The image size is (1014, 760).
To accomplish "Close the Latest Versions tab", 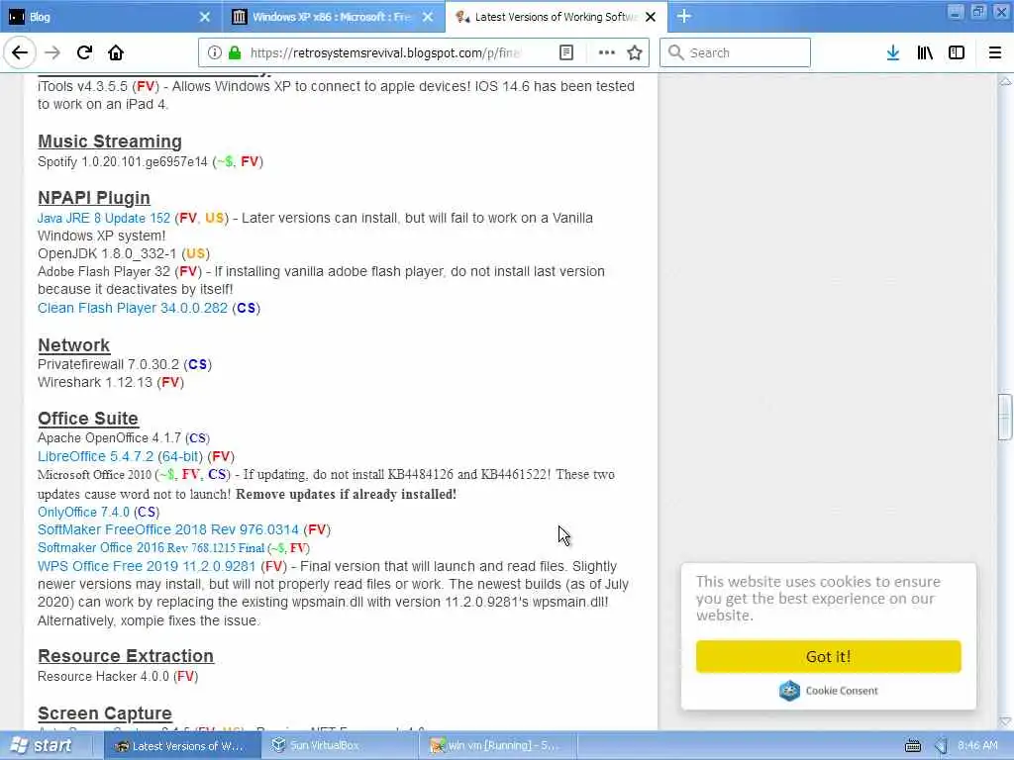I will tap(651, 17).
